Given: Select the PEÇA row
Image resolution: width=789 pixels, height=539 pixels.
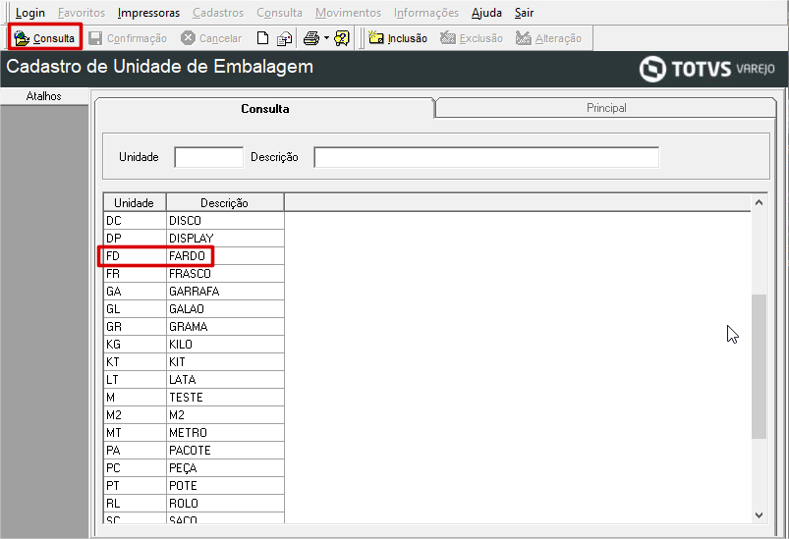Looking at the screenshot, I should (194, 468).
